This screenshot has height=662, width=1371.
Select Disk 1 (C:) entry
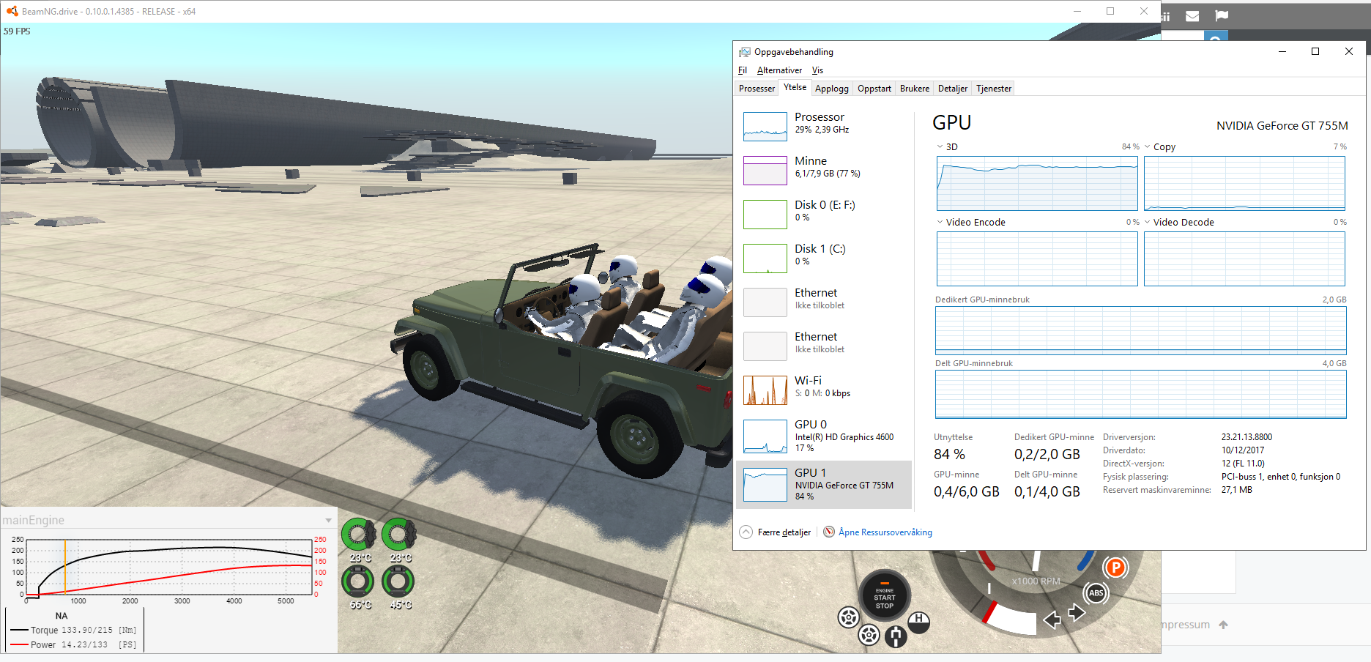pyautogui.click(x=824, y=258)
